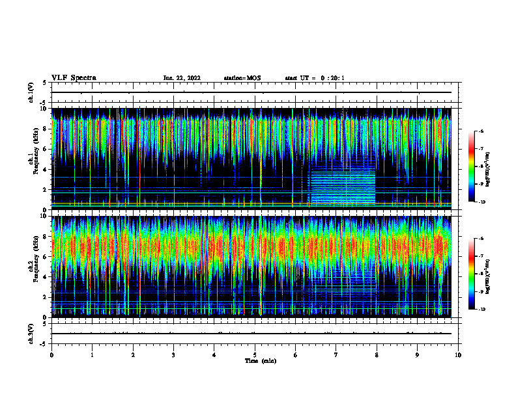This screenshot has width=516, height=398.
Task: Click the 'ch.3(V)' axis label
Action: click(x=31, y=334)
